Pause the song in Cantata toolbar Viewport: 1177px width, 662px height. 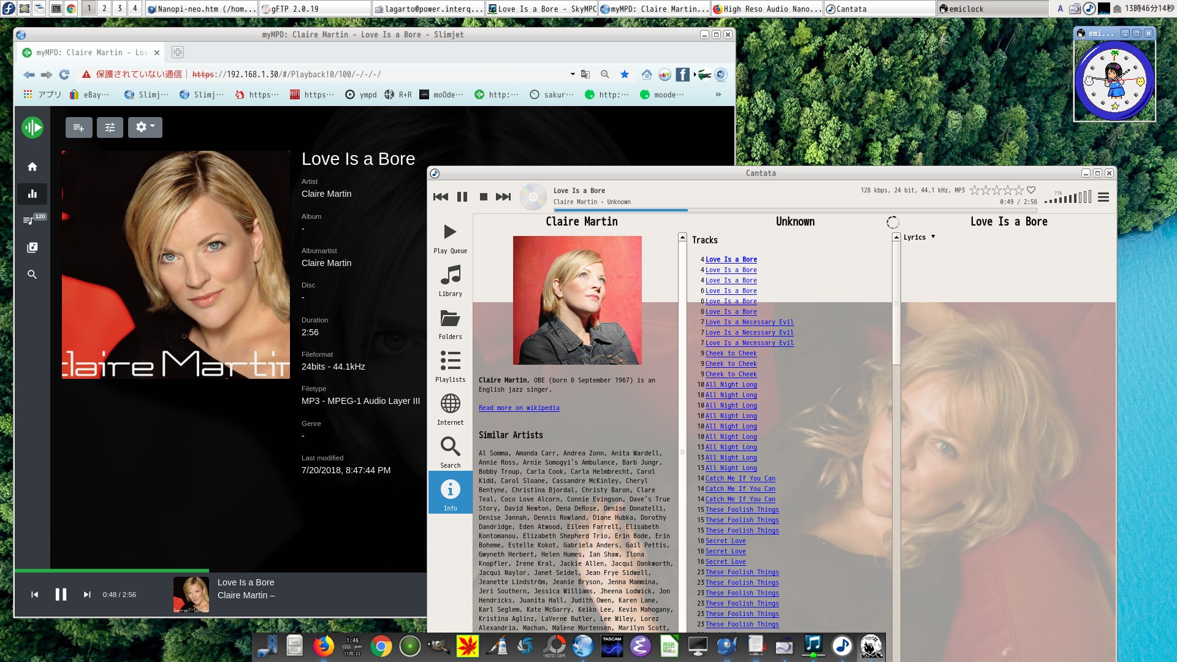tap(462, 197)
